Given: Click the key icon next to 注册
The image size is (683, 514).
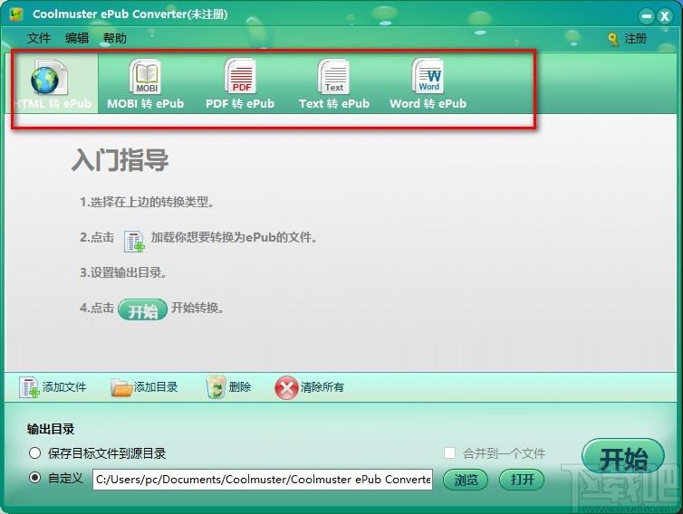Looking at the screenshot, I should tap(613, 39).
